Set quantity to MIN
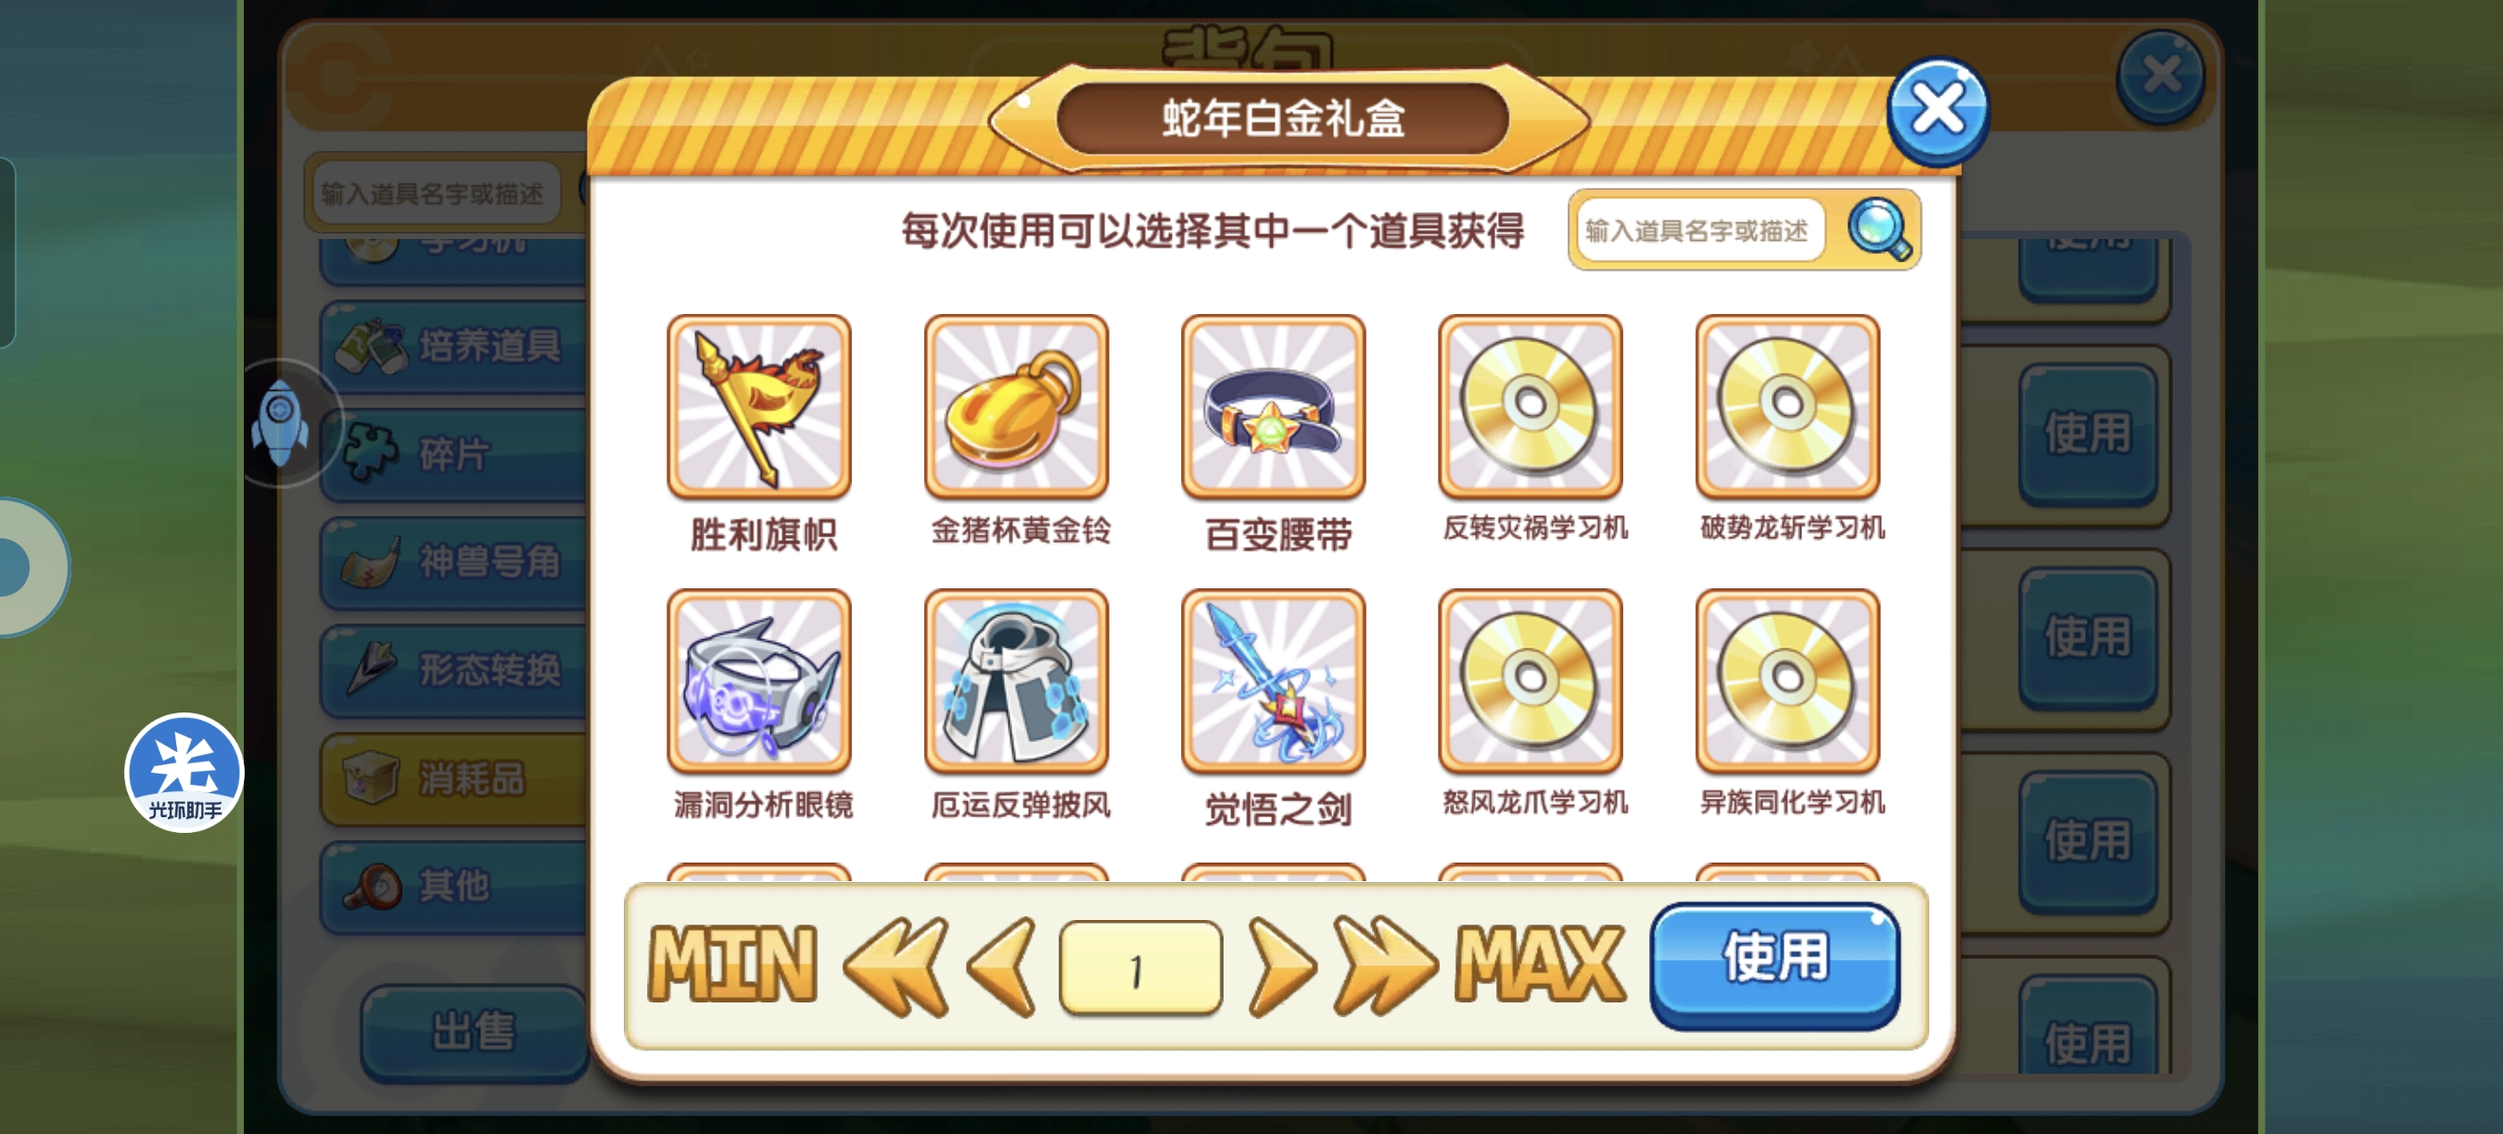 [x=732, y=964]
